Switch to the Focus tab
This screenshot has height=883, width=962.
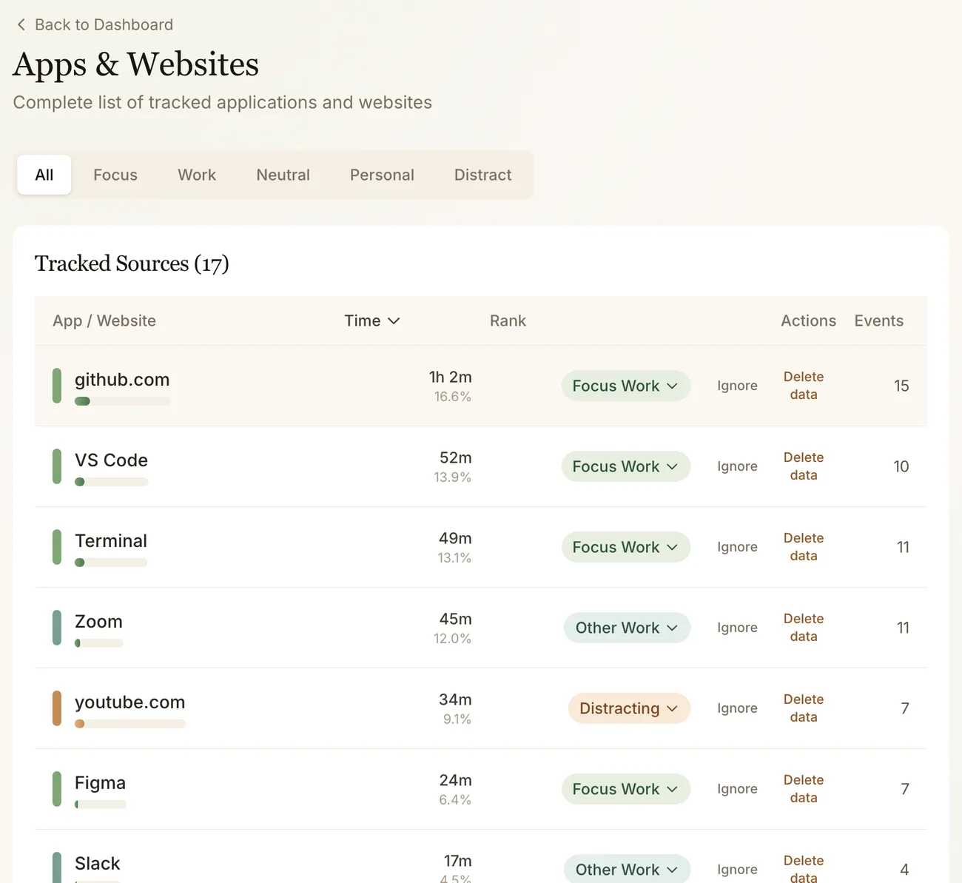point(115,175)
